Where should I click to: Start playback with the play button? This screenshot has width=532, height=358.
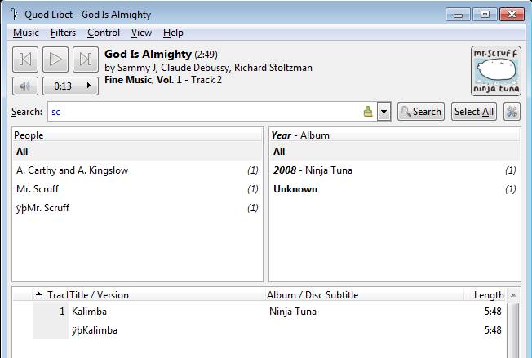tap(55, 60)
